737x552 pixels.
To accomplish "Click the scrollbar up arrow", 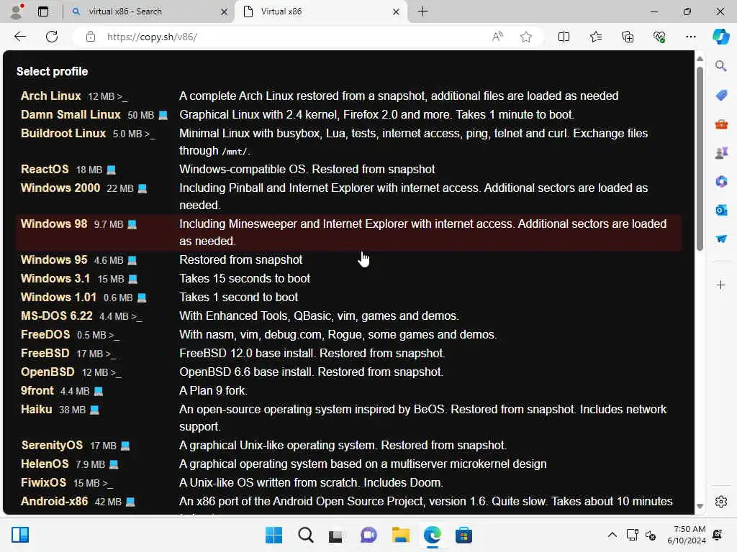I will [x=700, y=59].
